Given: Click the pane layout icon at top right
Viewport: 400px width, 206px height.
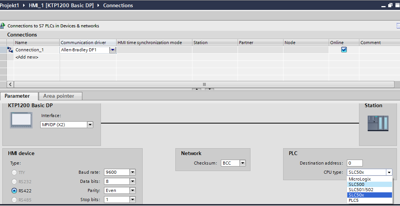Looking at the screenshot, I should (x=398, y=25).
